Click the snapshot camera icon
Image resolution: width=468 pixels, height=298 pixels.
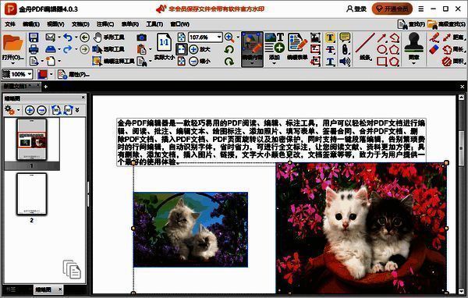[x=142, y=37]
